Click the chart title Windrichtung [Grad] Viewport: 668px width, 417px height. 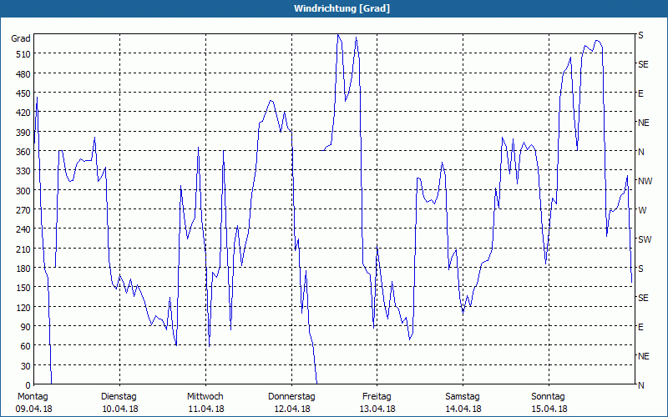(334, 8)
